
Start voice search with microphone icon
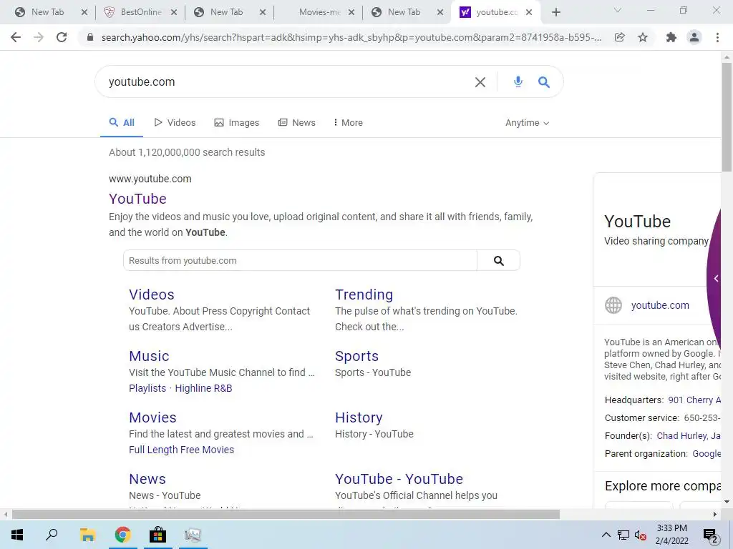coord(518,81)
